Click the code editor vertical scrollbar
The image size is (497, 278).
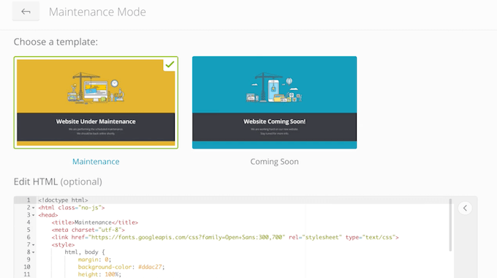pos(450,225)
